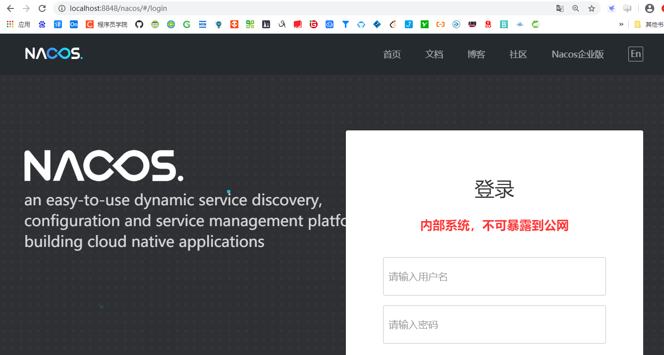The height and width of the screenshot is (355, 664).
Task: Open the 其他书签 bookmarks folder
Action: pyautogui.click(x=649, y=24)
